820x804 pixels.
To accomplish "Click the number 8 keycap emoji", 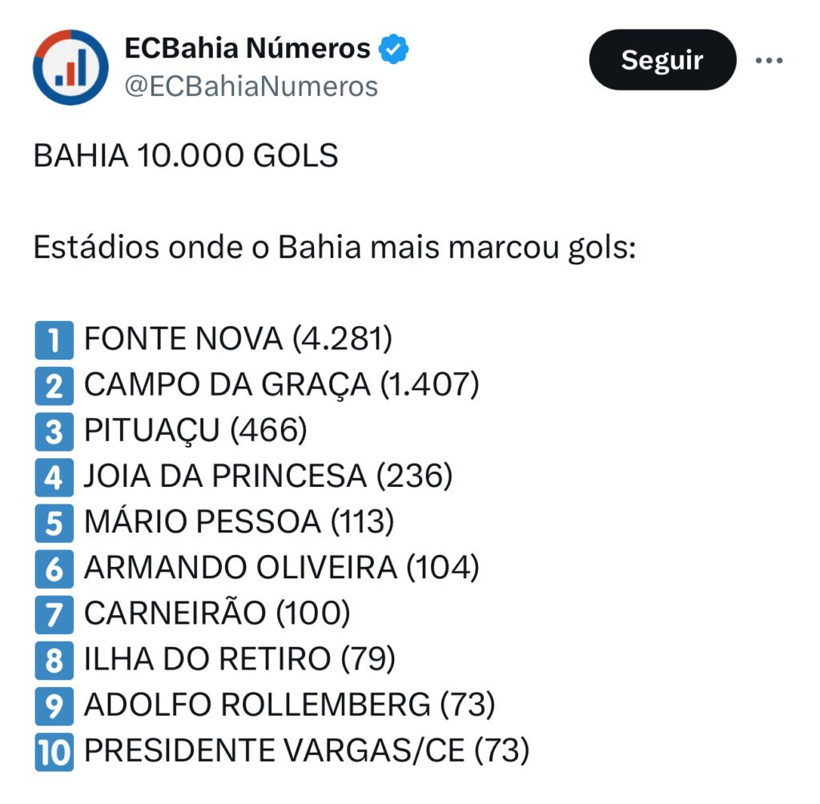I will click(x=54, y=660).
